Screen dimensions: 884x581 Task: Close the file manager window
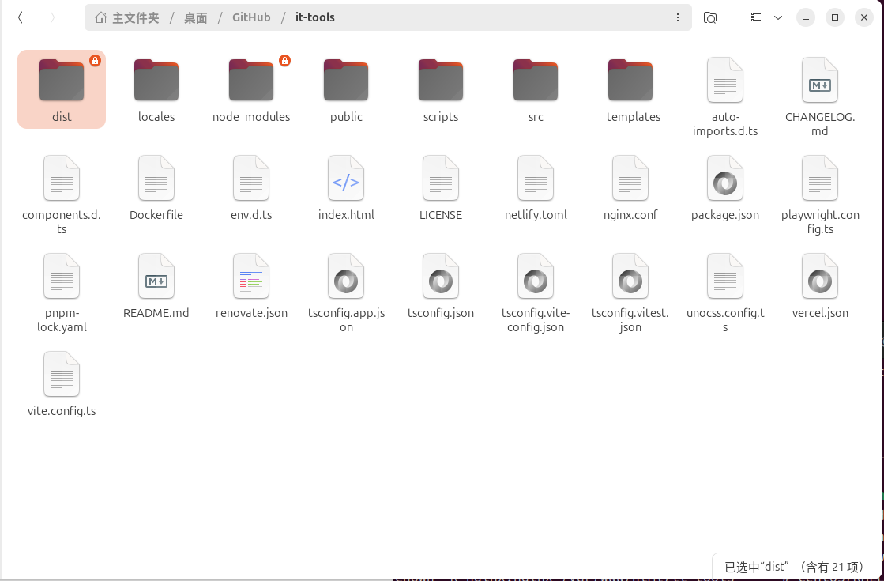point(864,17)
